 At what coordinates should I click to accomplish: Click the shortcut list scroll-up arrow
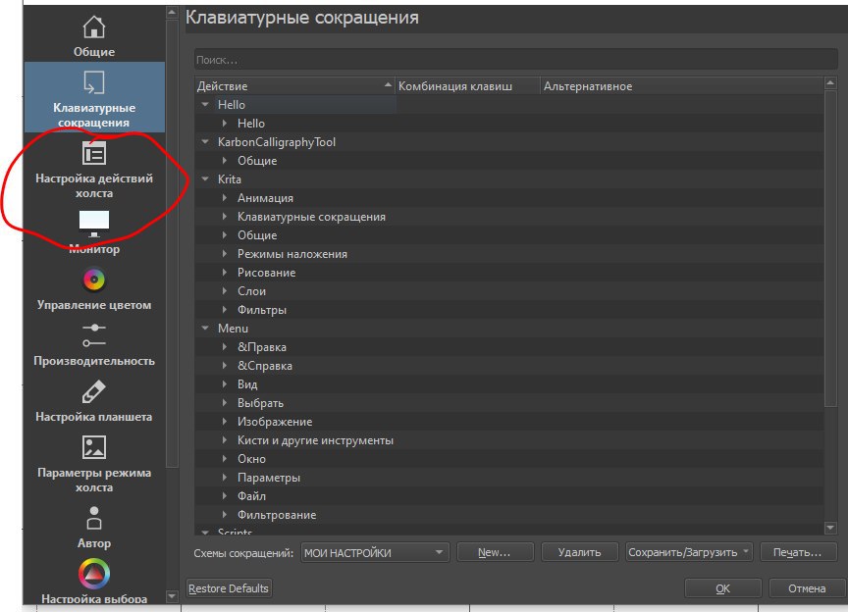pos(830,83)
